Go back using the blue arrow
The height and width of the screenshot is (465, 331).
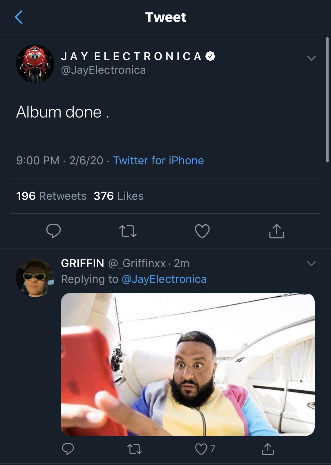tap(19, 17)
